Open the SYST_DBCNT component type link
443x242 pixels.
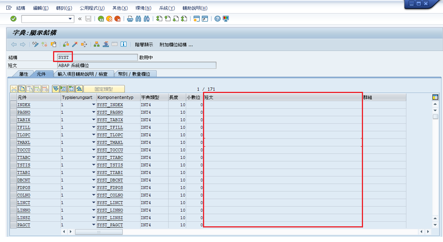[110, 180]
